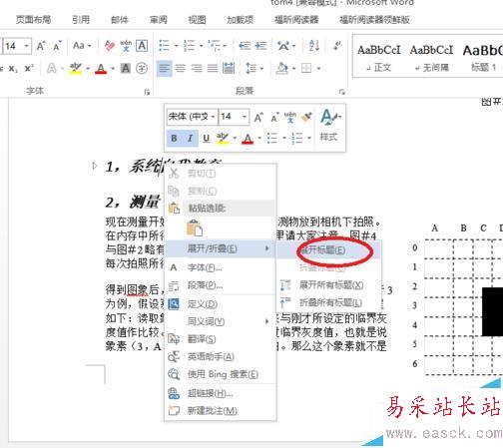
Task: Click mini toolbar Grow Font icon
Action: coord(258,117)
